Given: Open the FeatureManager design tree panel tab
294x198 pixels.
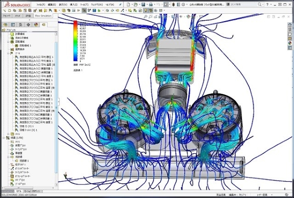Looking at the screenshot, I should point(5,24).
